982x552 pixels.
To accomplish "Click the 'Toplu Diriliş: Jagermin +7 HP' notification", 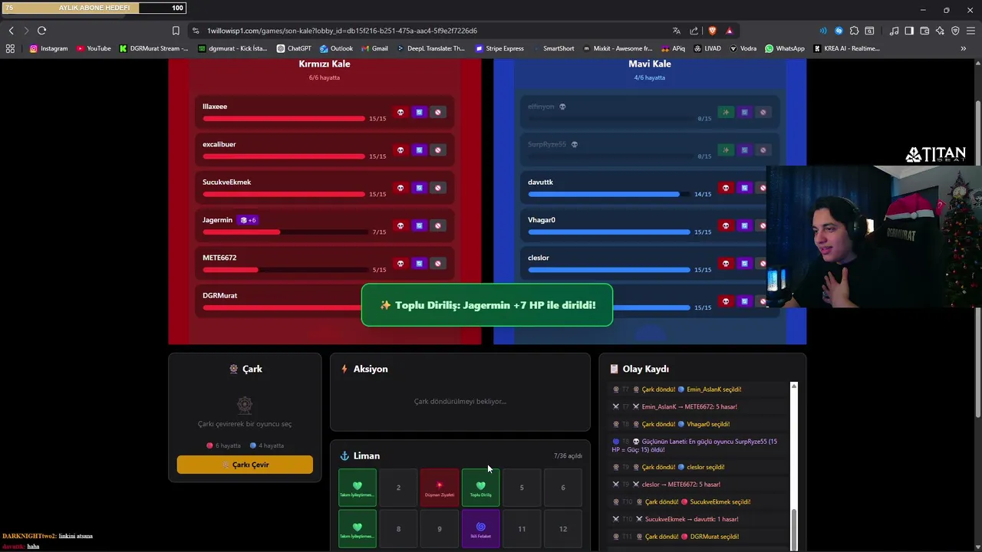I will [x=487, y=305].
